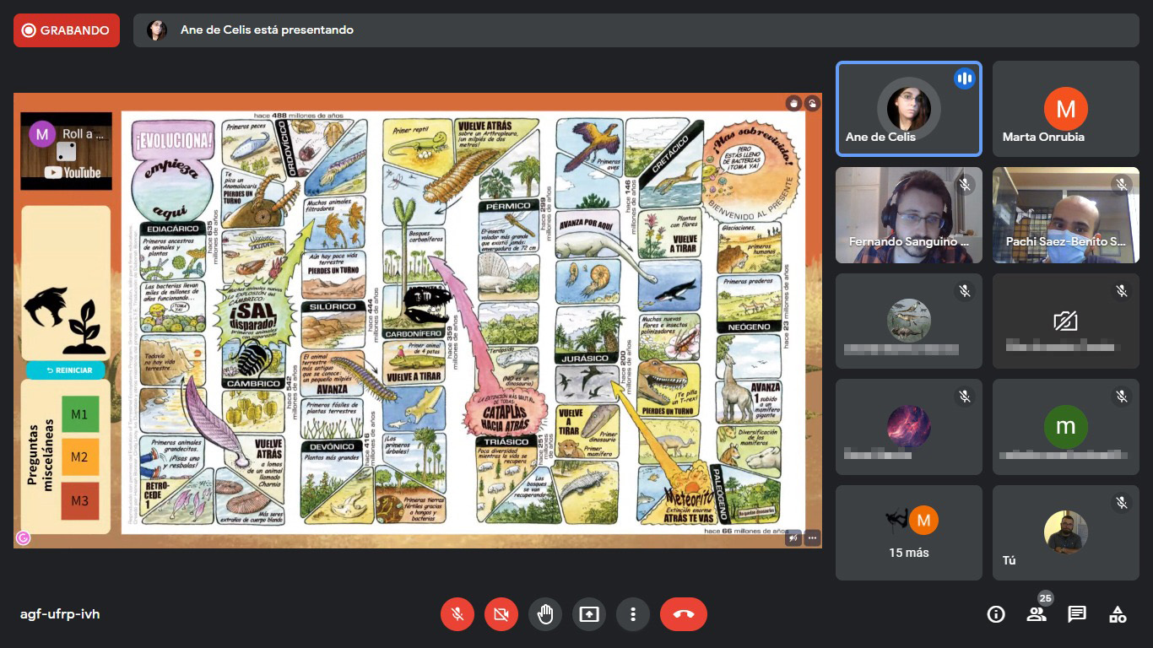Select the grab hand tool on presentation
Image resolution: width=1153 pixels, height=648 pixels.
tap(793, 103)
